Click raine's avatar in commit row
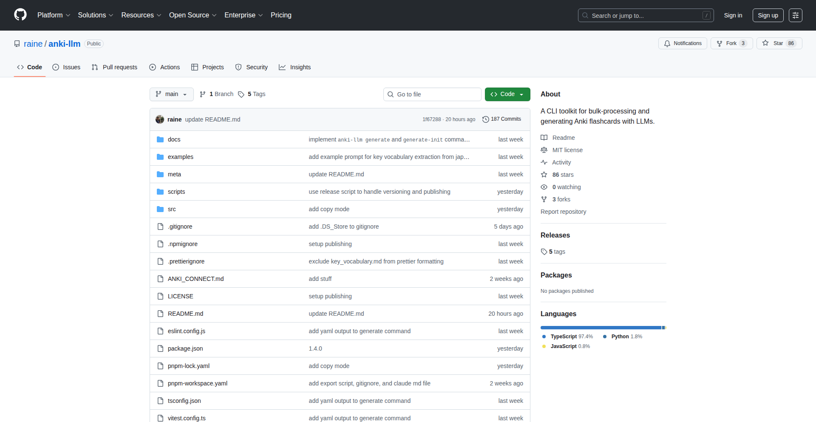Screen dimensions: 816x422 point(160,119)
